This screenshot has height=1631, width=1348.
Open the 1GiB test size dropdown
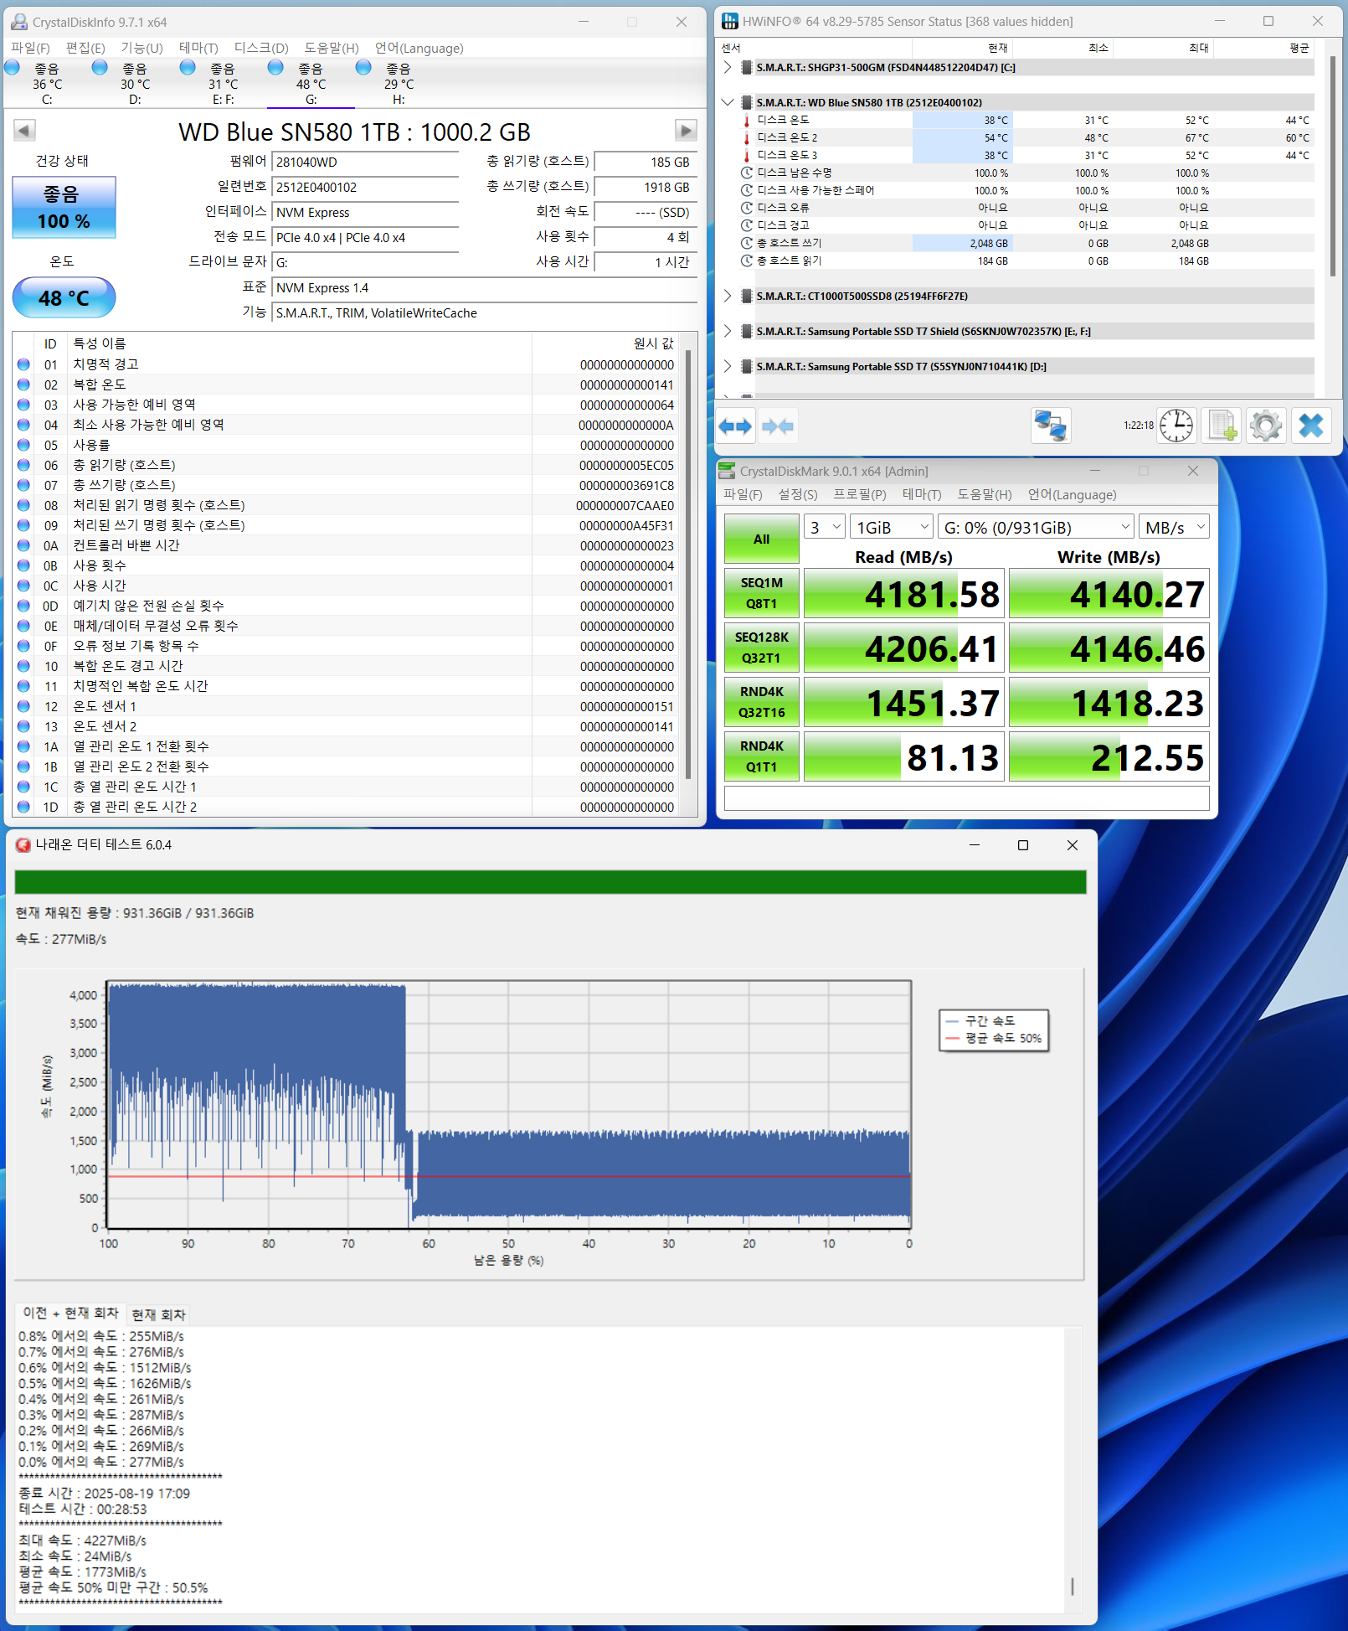[892, 527]
